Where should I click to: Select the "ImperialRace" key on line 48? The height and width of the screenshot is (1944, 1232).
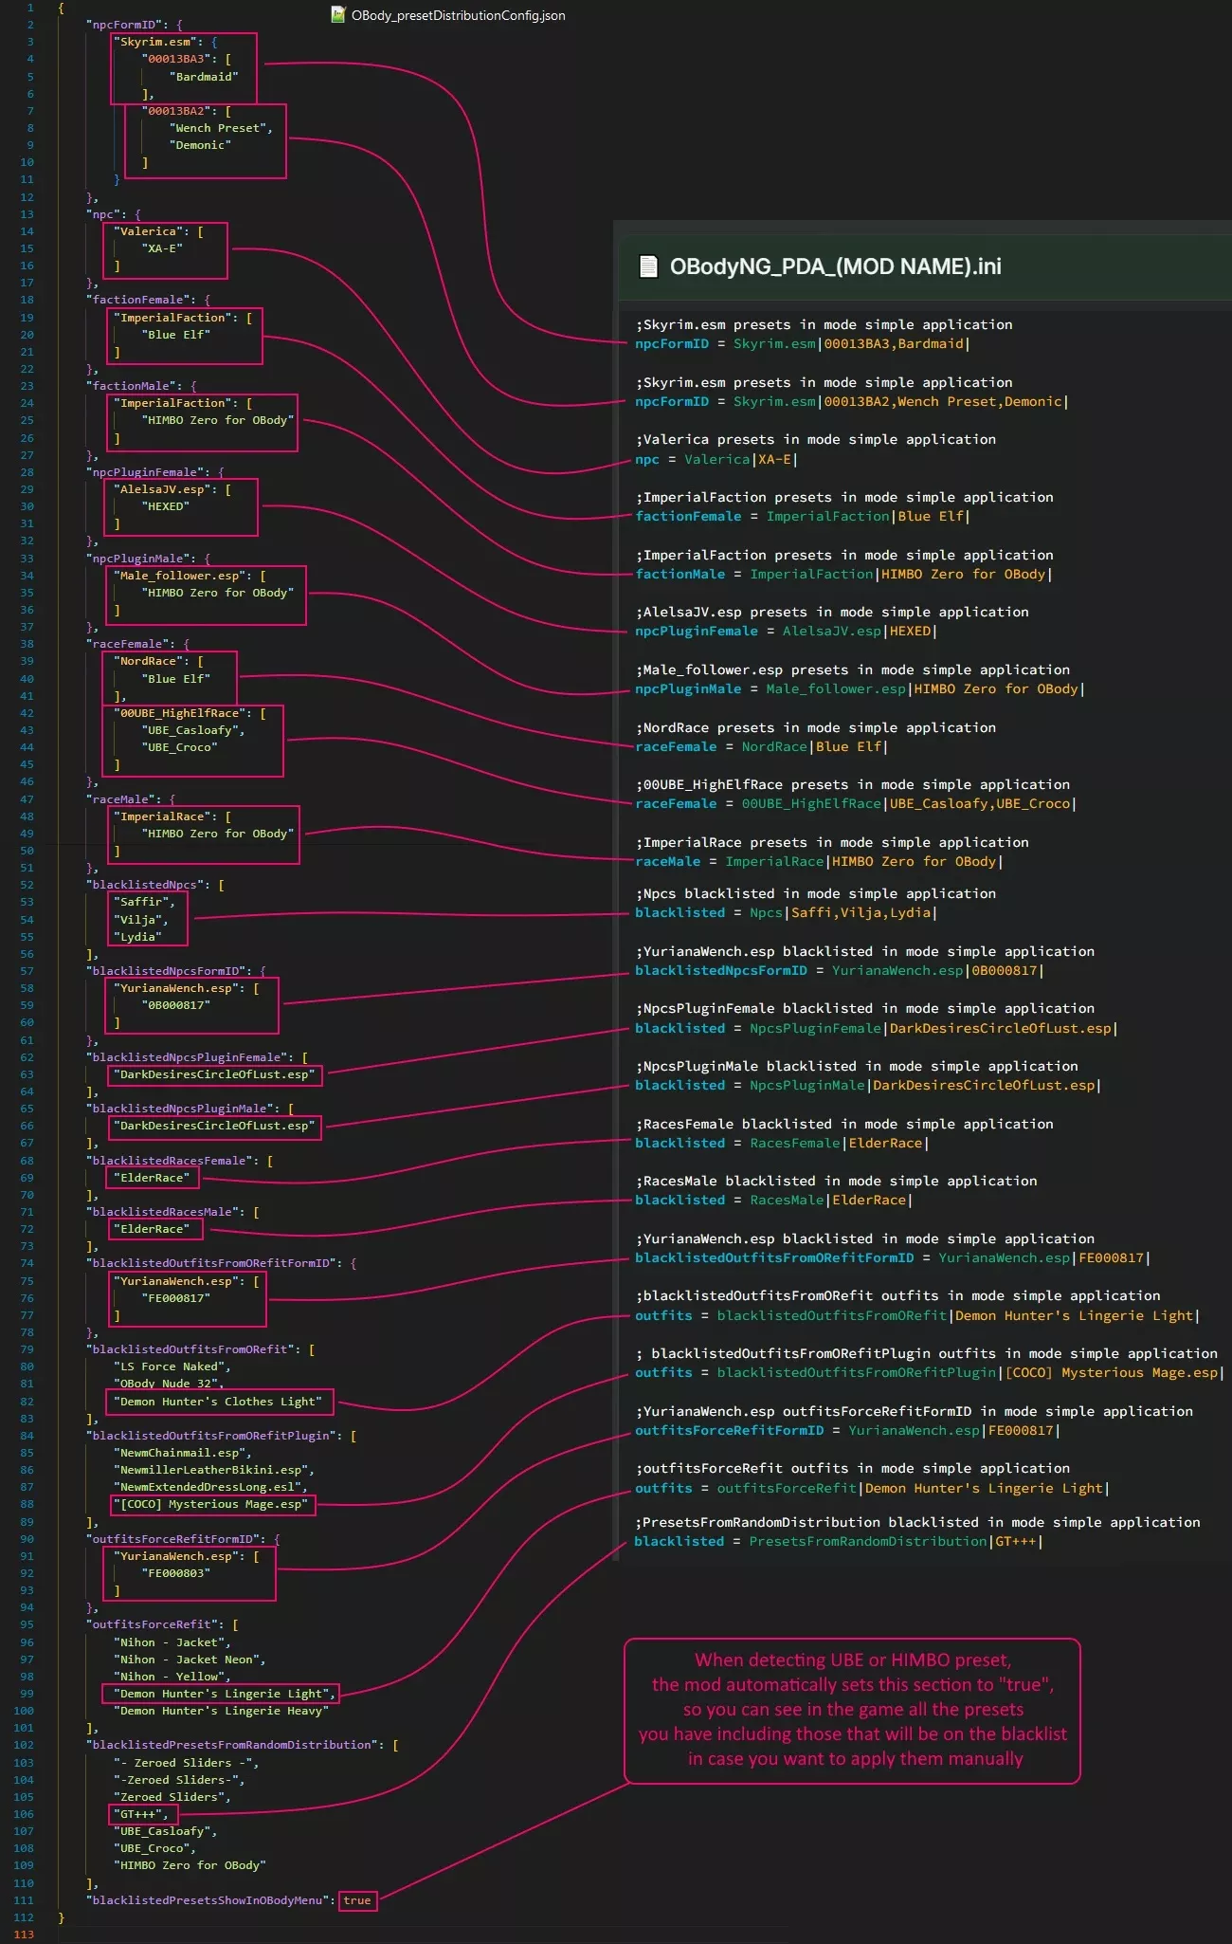pos(163,816)
